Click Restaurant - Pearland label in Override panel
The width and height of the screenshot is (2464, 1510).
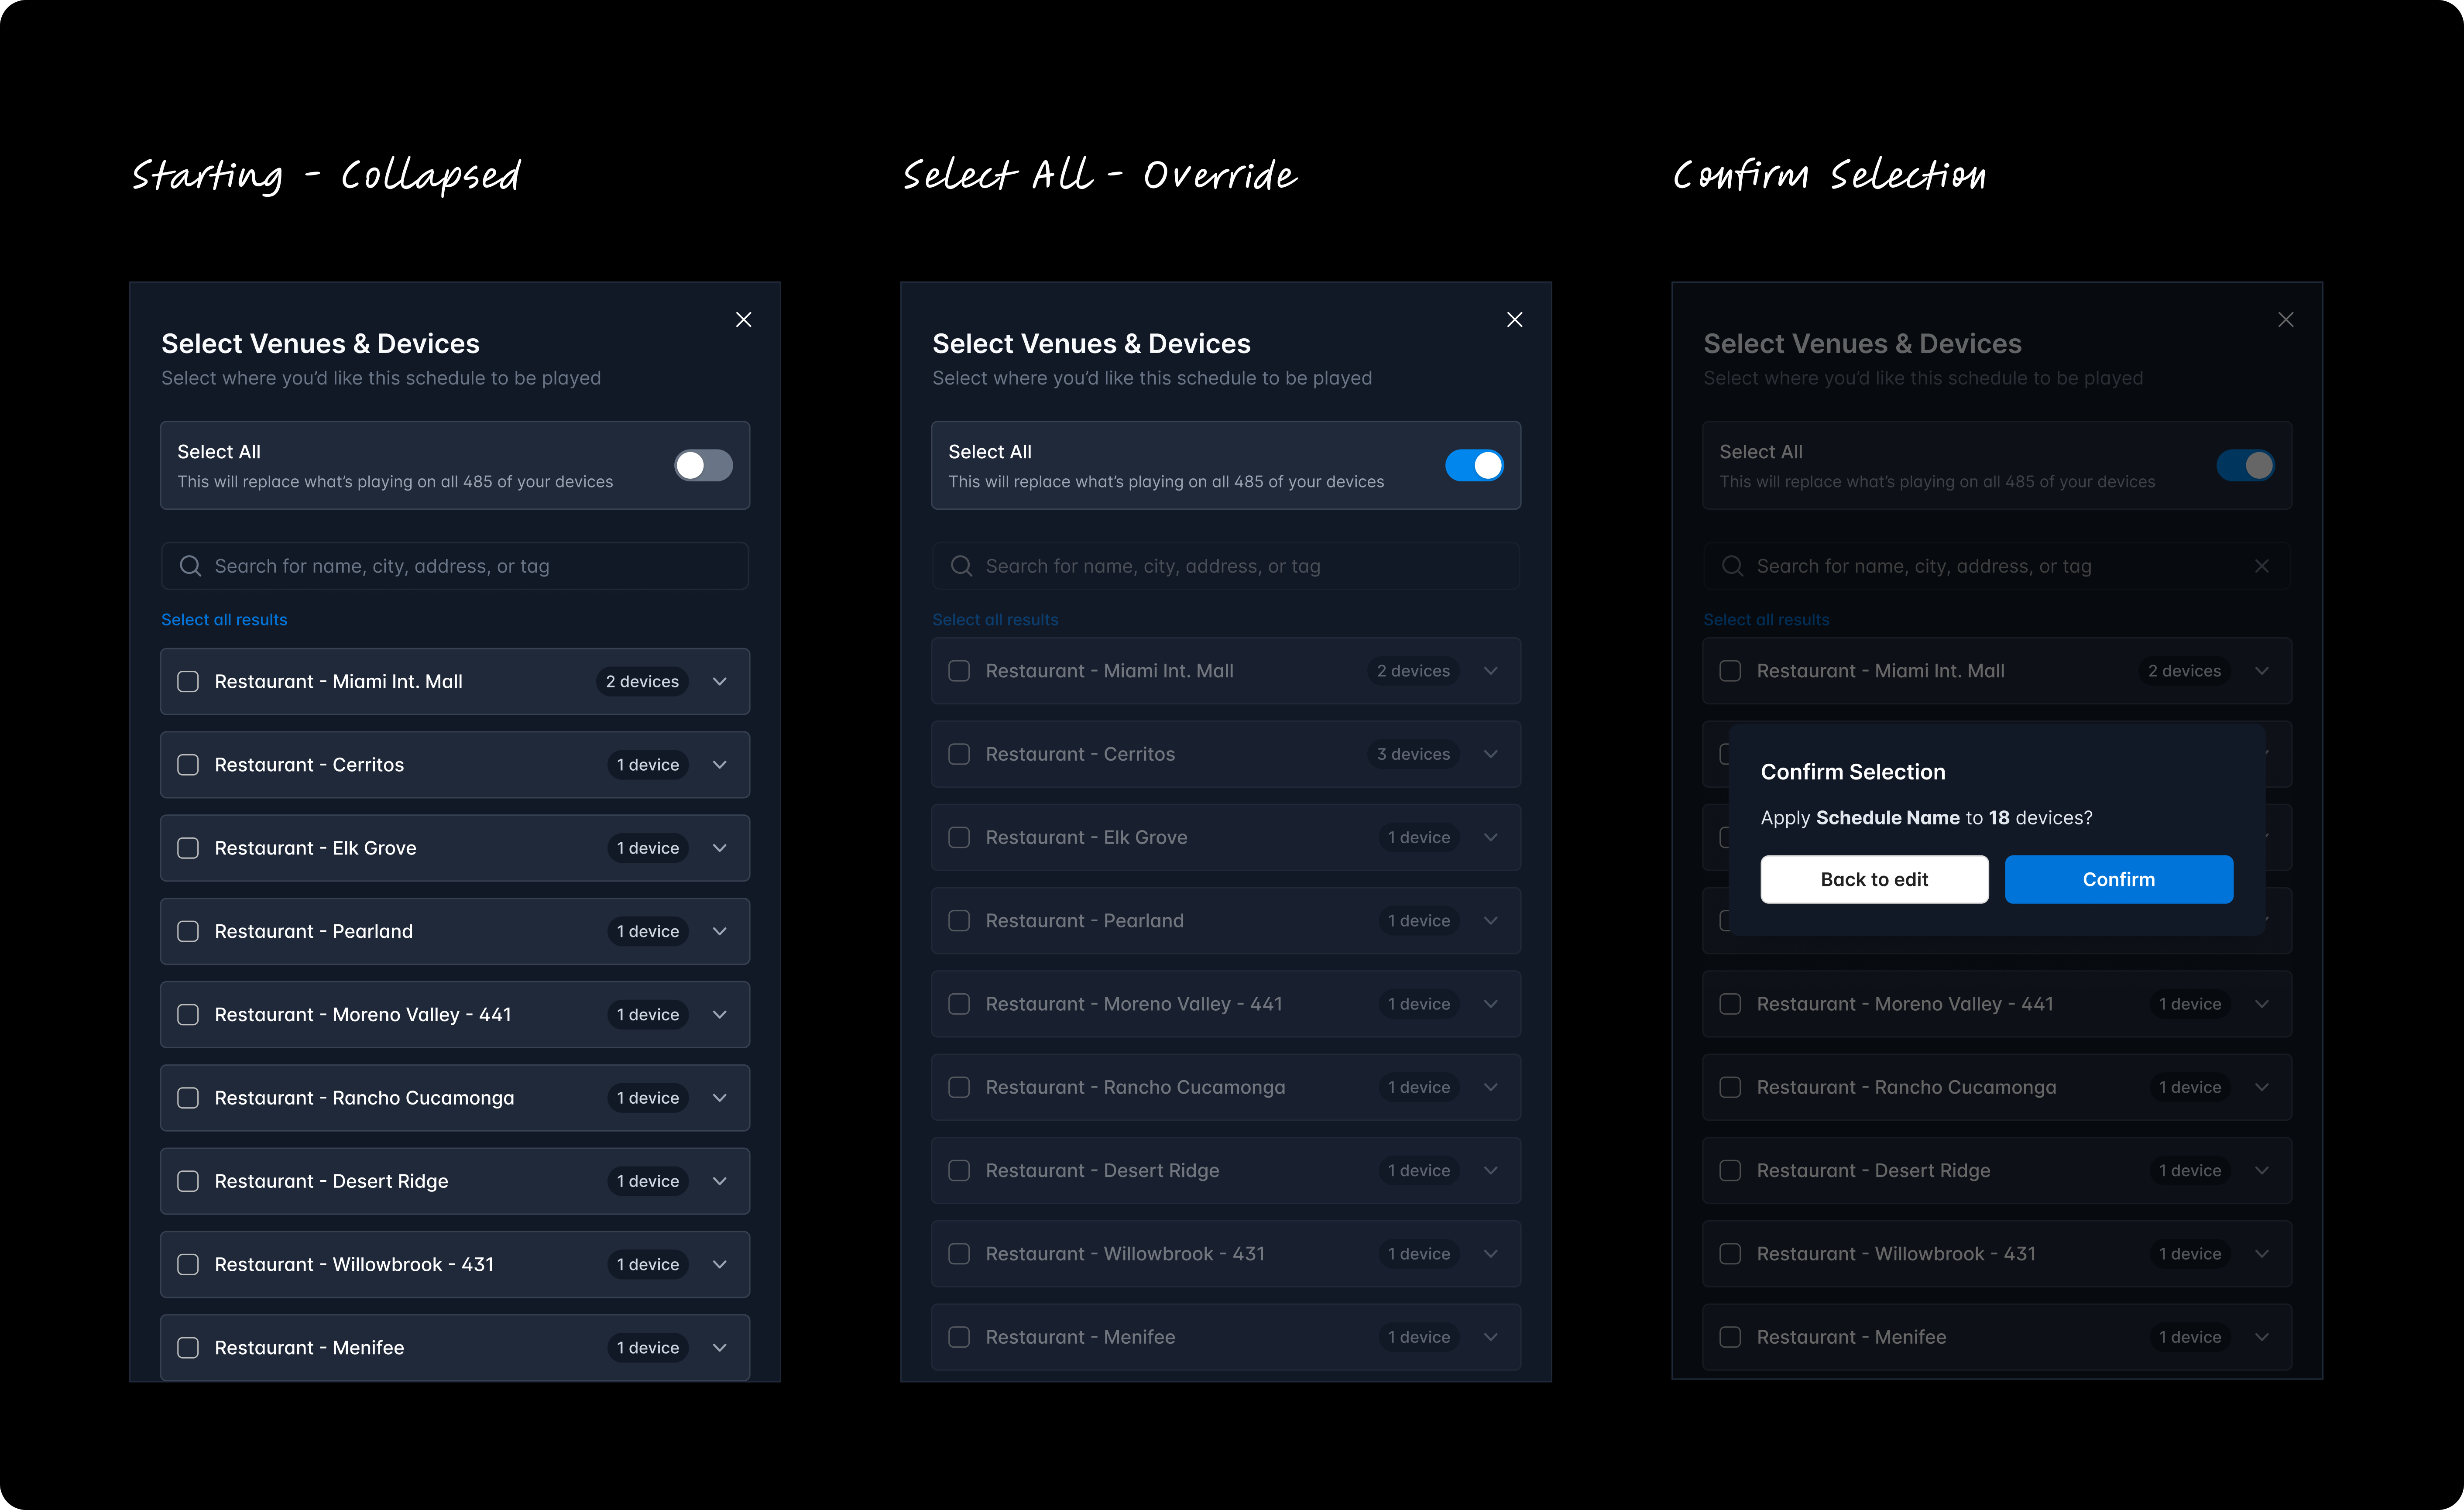click(x=1084, y=921)
